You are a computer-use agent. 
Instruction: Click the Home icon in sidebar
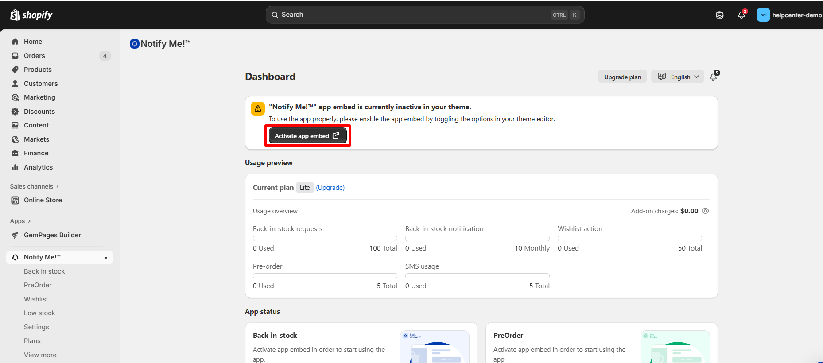[x=15, y=42]
